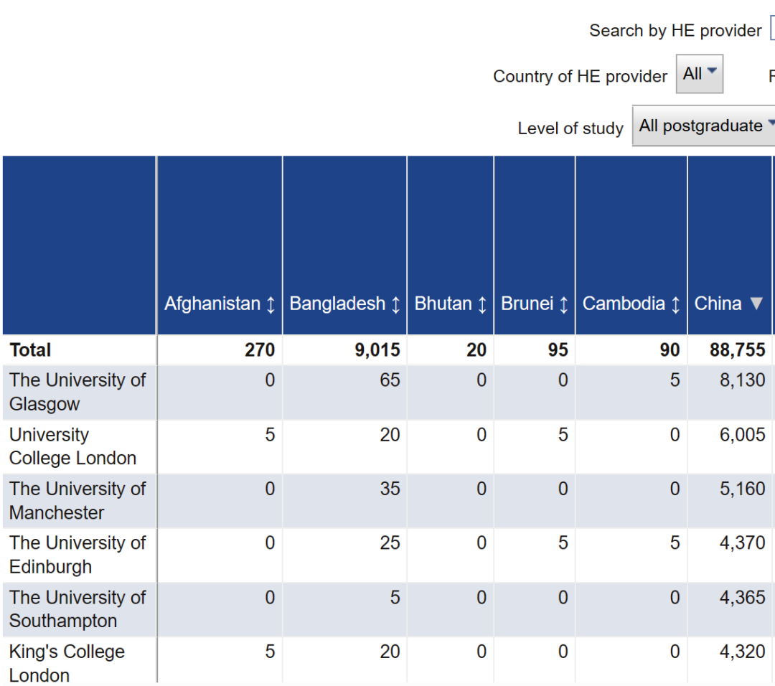Click the Afghanistan column header text

212,304
